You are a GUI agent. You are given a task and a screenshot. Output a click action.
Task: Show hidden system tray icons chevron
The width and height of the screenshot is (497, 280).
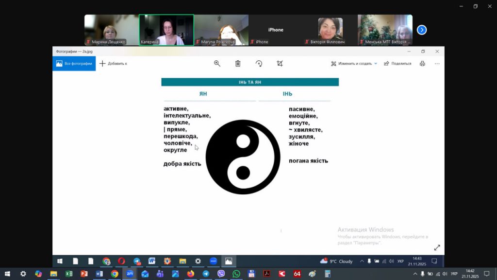(x=415, y=274)
